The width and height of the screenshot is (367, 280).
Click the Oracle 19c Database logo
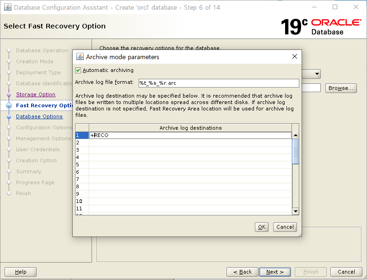tap(321, 27)
